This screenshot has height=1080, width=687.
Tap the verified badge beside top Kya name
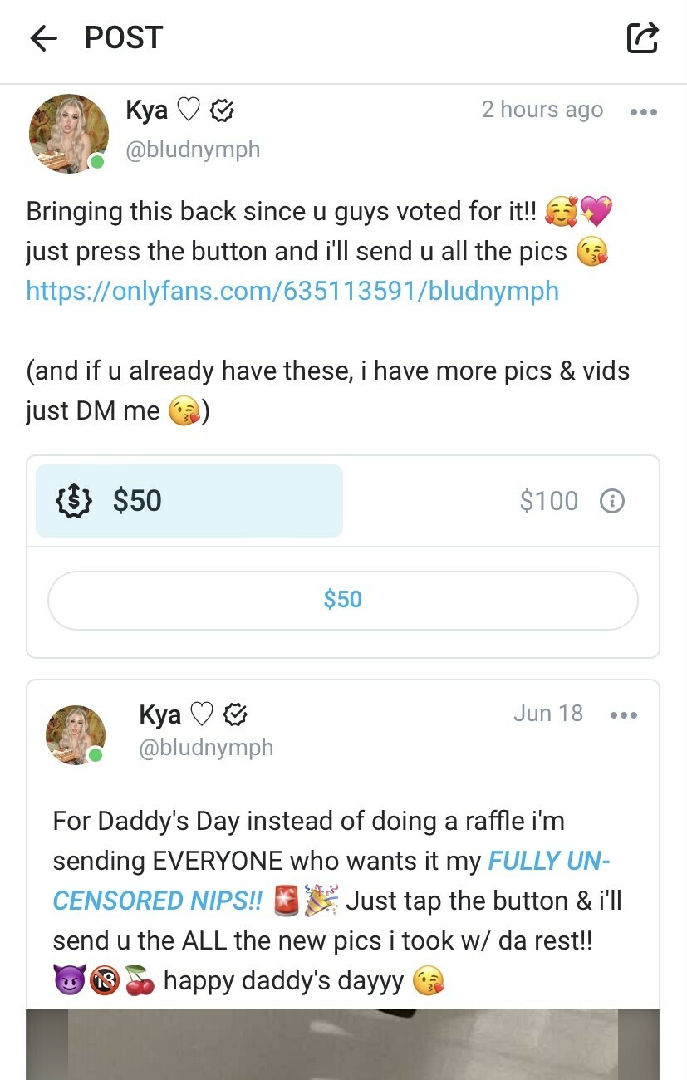221,110
